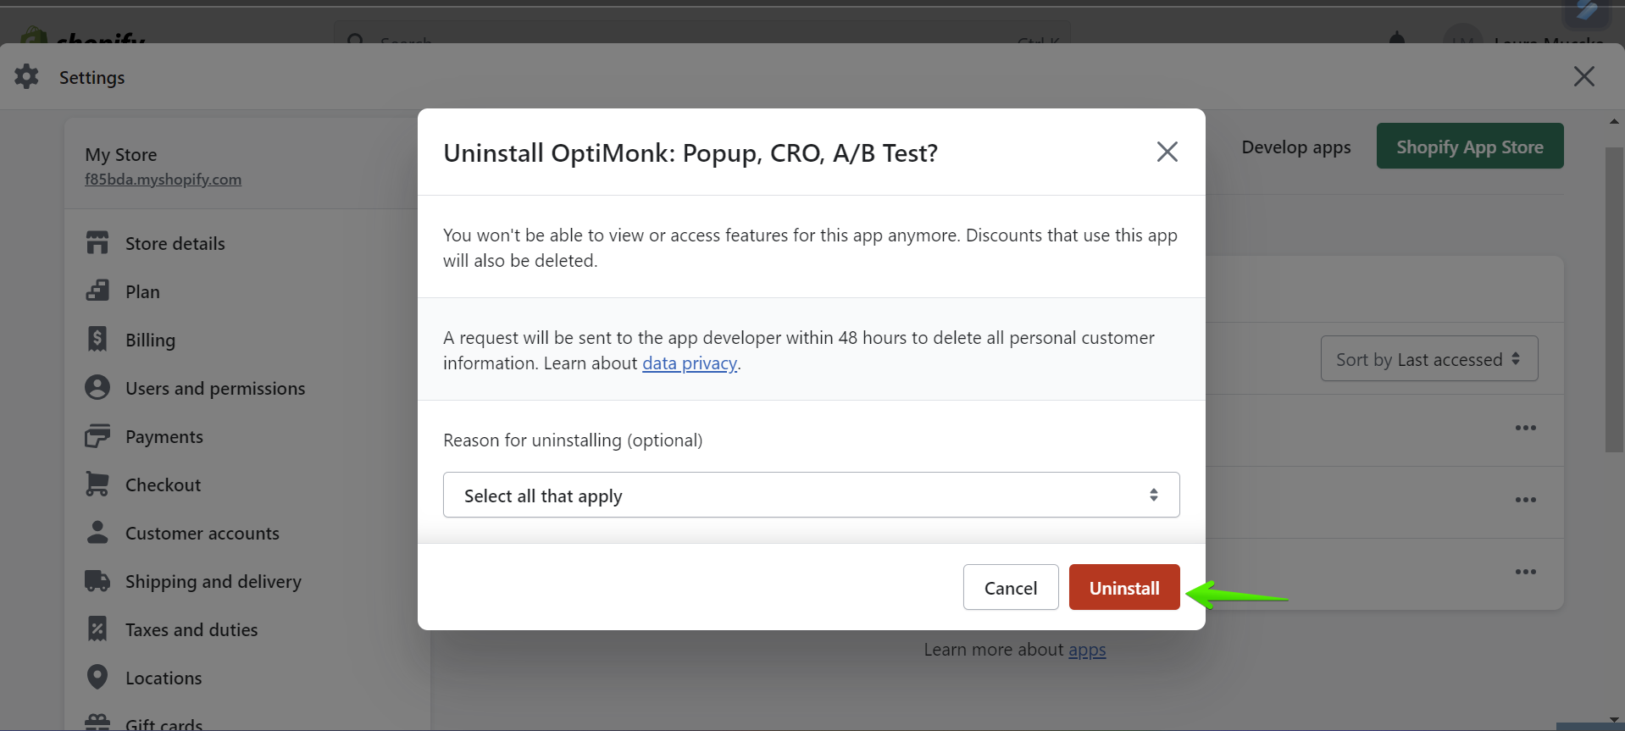Viewport: 1625px width, 731px height.
Task: Select Customer accounts
Action: coord(202,533)
